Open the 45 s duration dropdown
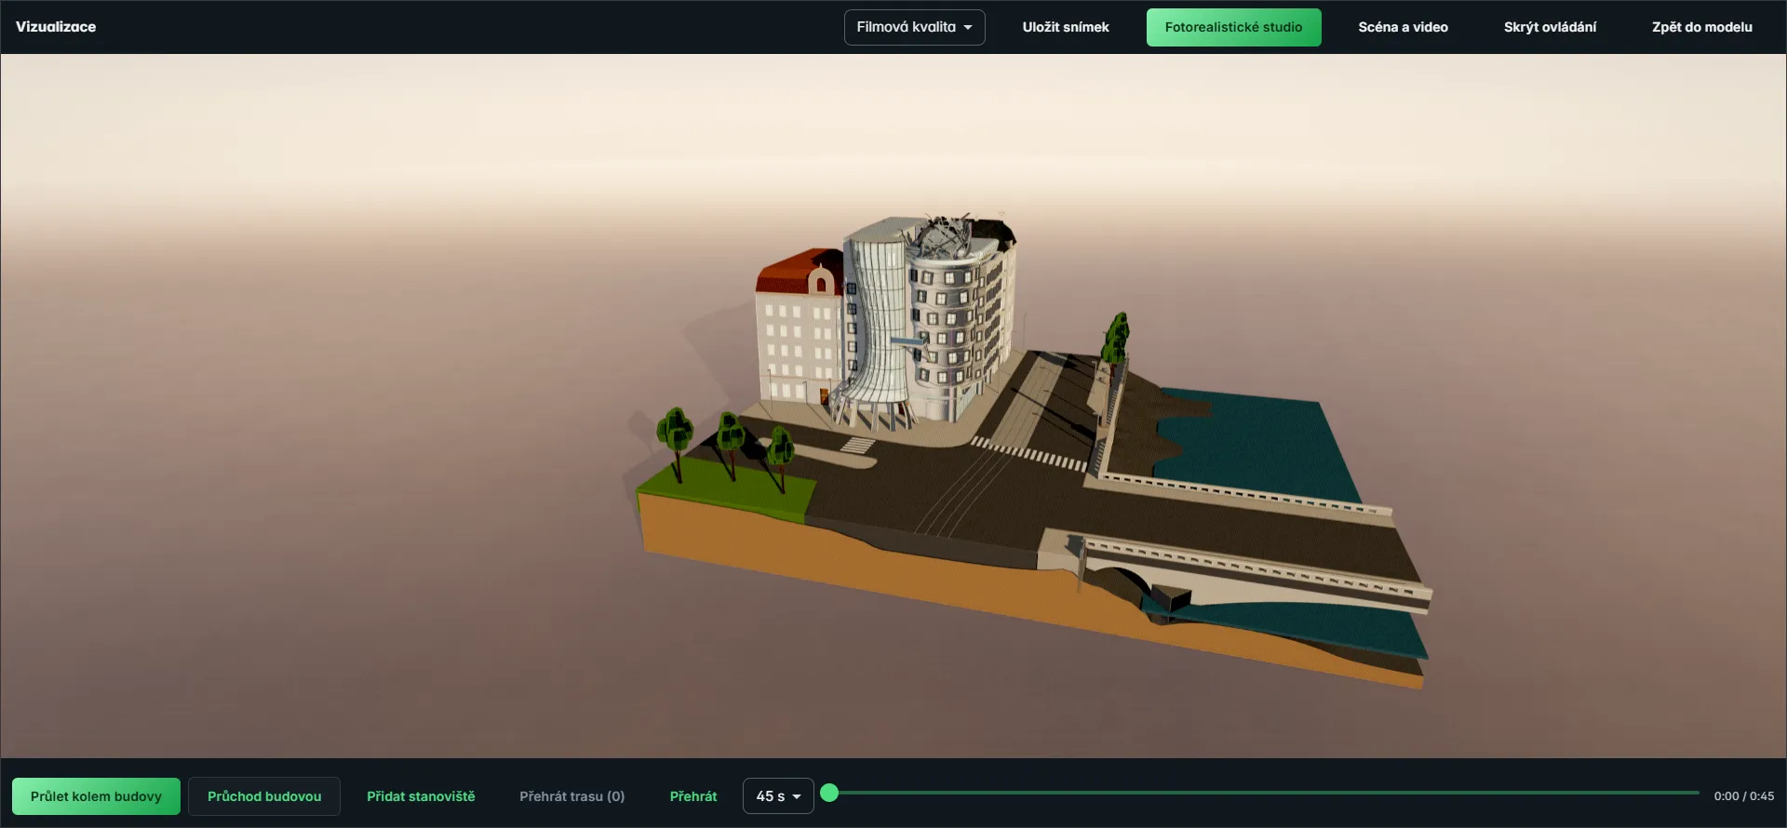The width and height of the screenshot is (1787, 828). tap(778, 796)
